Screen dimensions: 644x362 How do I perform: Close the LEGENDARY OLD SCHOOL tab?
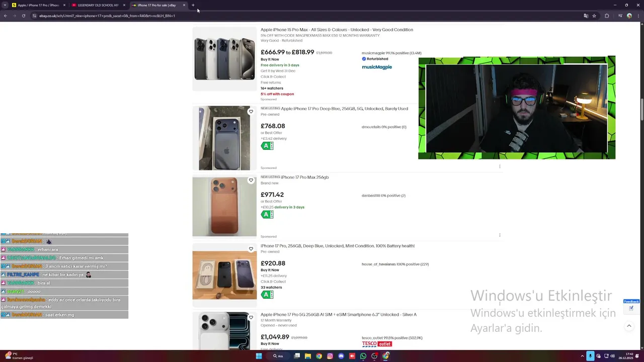(124, 5)
